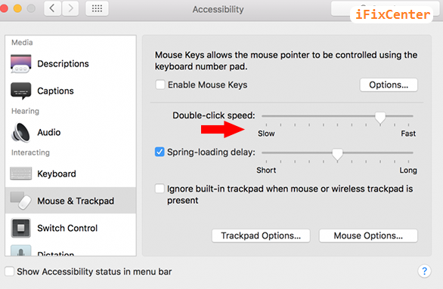Viewport: 443px width, 289px height.
Task: Open the help question mark button
Action: click(424, 271)
